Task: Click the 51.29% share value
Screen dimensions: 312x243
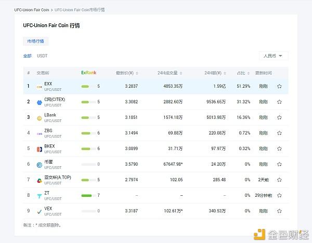Action: pos(243,86)
